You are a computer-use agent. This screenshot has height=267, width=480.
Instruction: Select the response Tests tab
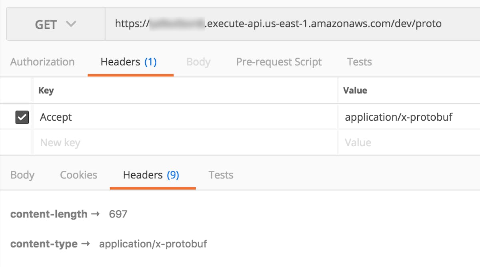[x=220, y=175]
